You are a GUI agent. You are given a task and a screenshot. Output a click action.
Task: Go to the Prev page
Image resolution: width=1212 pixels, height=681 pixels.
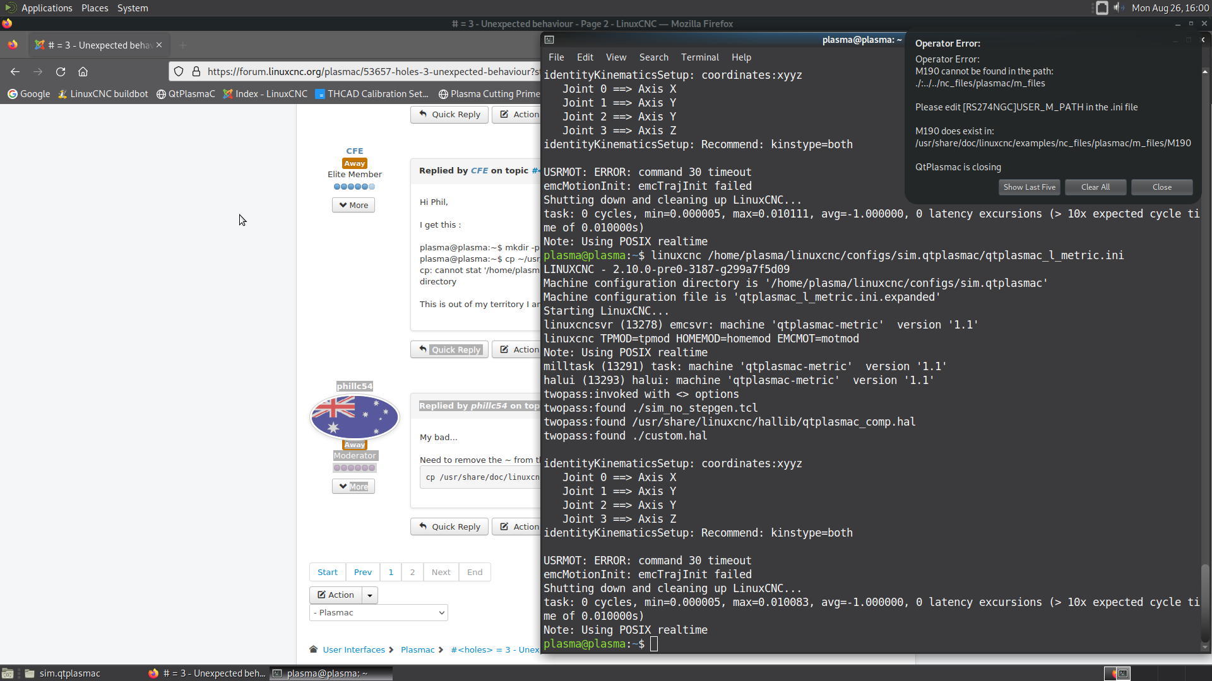[363, 572]
